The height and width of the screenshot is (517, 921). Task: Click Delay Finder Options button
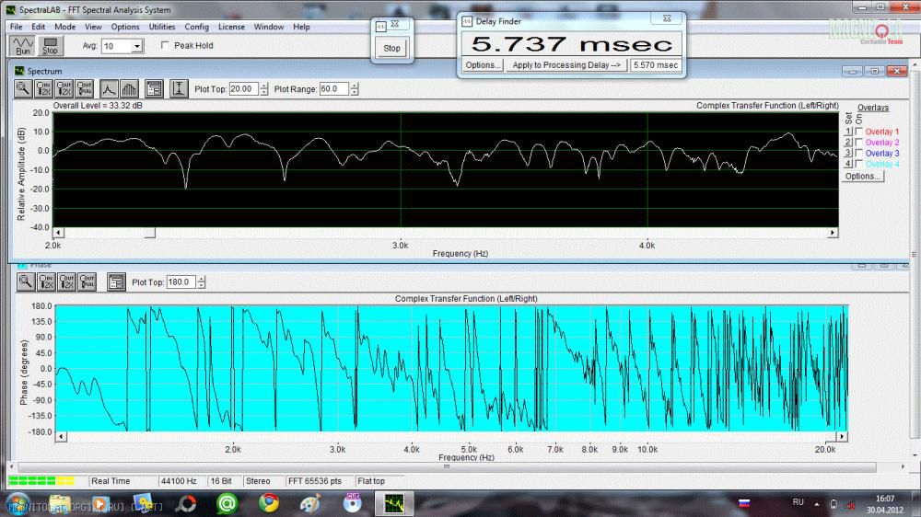[x=483, y=65]
